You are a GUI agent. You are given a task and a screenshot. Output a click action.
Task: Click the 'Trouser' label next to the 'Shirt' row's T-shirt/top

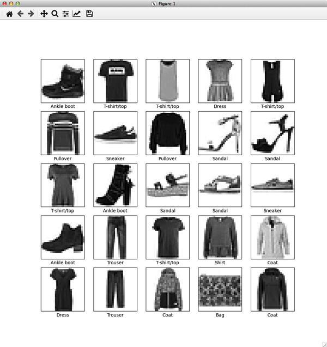115,263
